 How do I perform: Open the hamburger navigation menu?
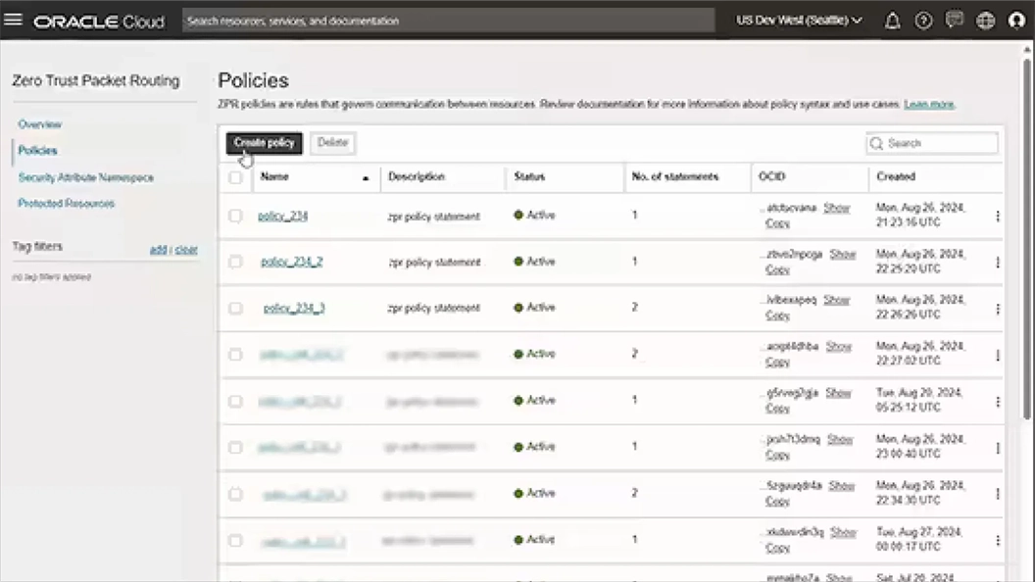[x=13, y=20]
